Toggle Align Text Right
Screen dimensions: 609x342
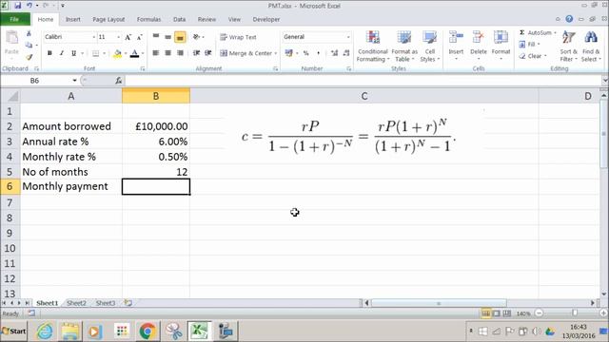click(x=180, y=53)
